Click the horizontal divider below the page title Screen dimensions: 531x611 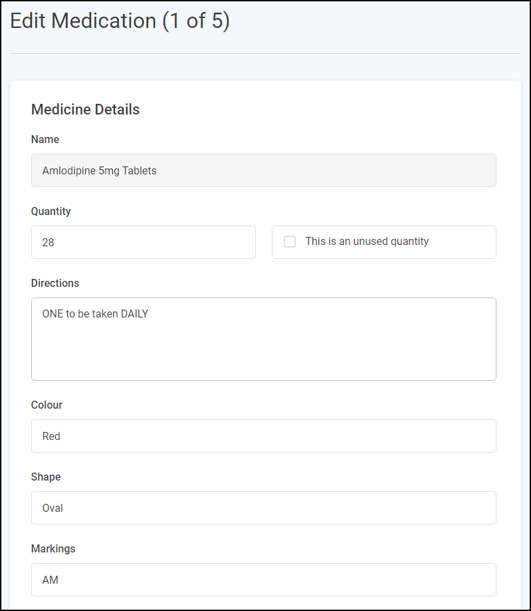pyautogui.click(x=265, y=53)
